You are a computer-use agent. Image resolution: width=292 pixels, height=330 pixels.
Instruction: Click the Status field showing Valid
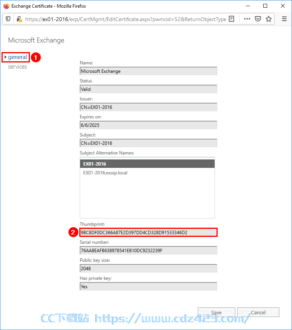148,89
